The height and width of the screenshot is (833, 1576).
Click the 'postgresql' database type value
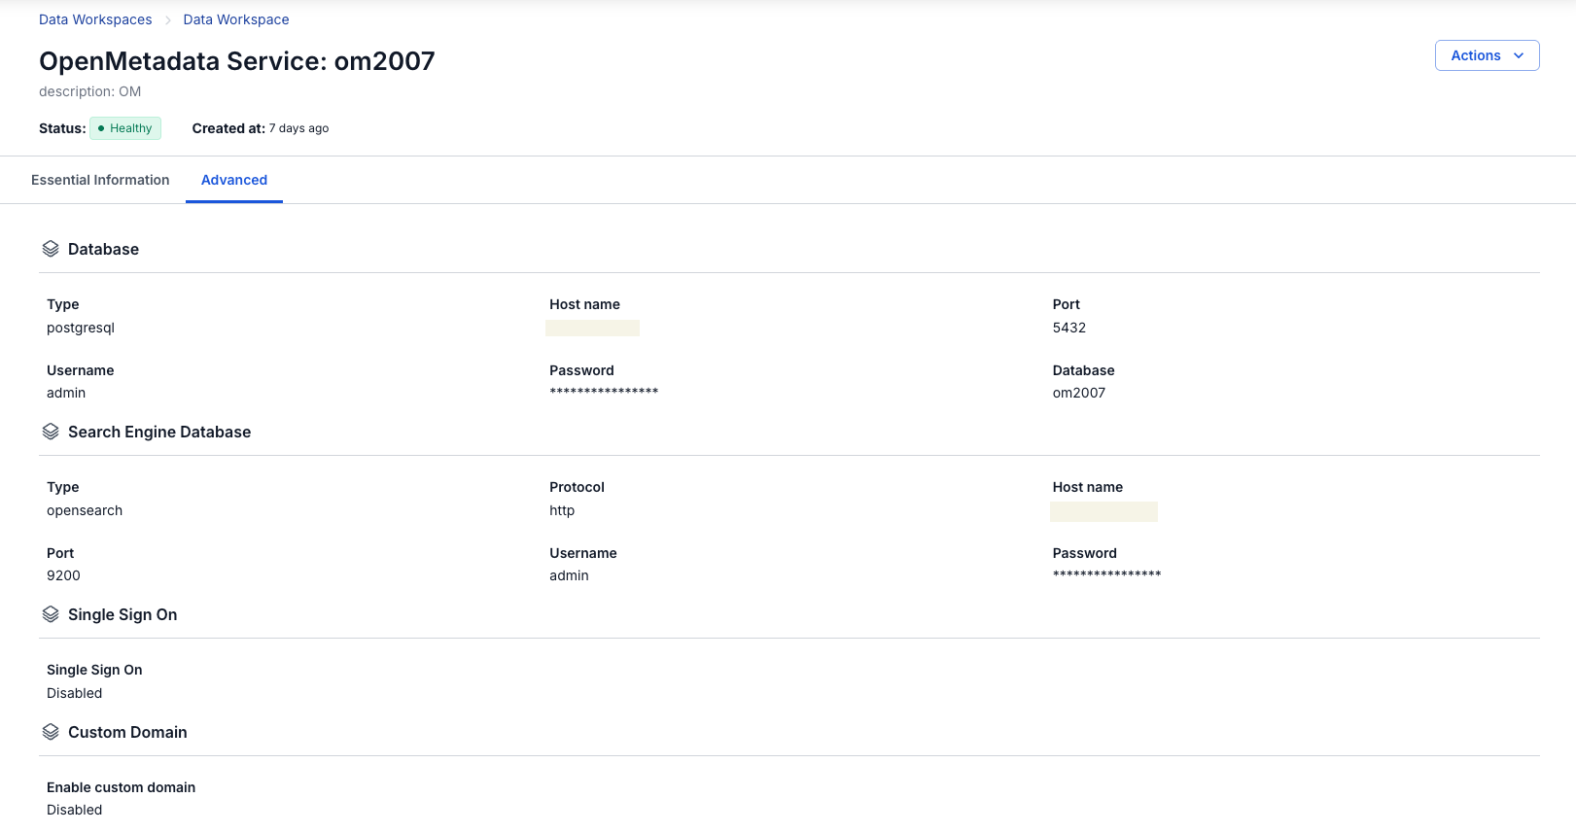[x=81, y=328]
